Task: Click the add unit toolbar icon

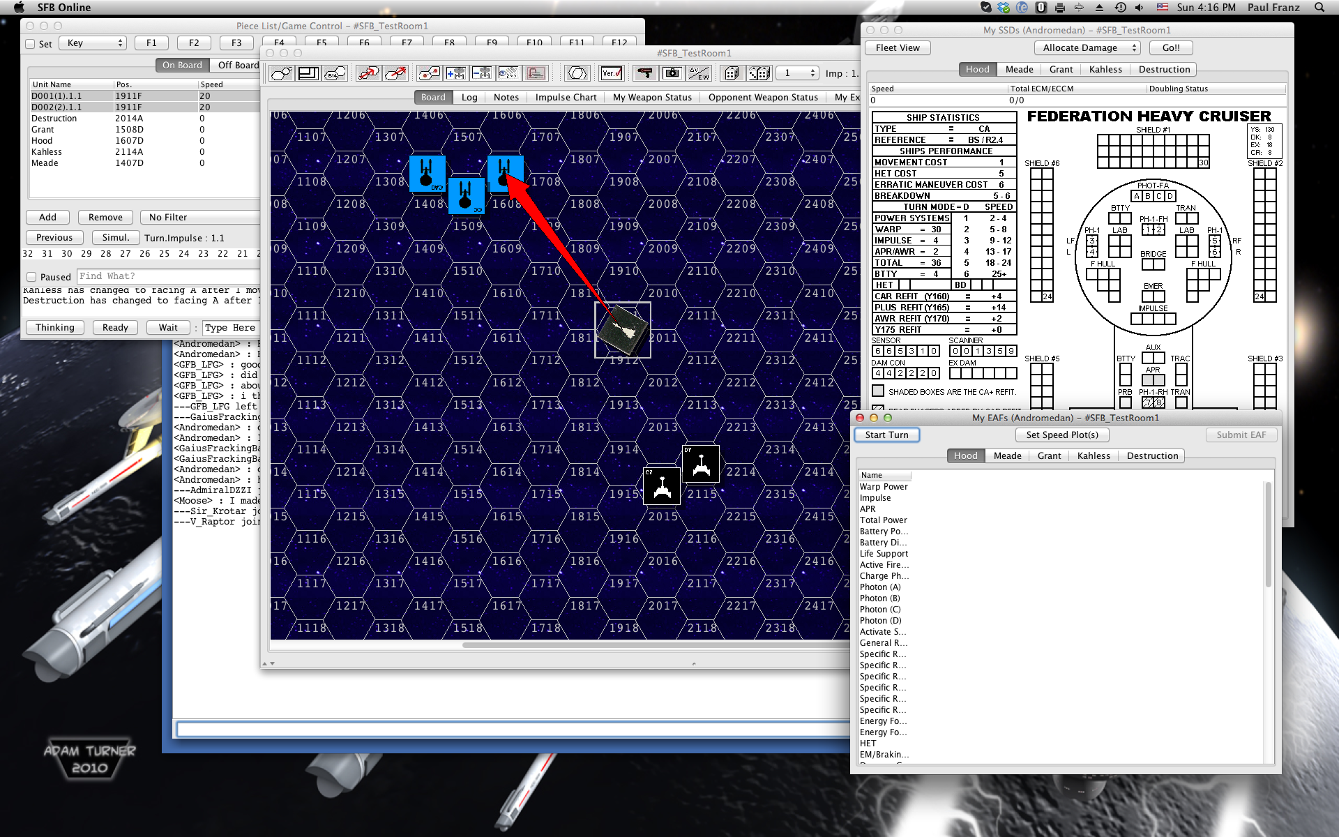Action: (455, 73)
